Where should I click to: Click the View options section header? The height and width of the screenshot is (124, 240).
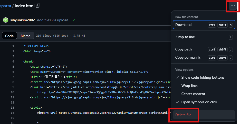(184, 70)
